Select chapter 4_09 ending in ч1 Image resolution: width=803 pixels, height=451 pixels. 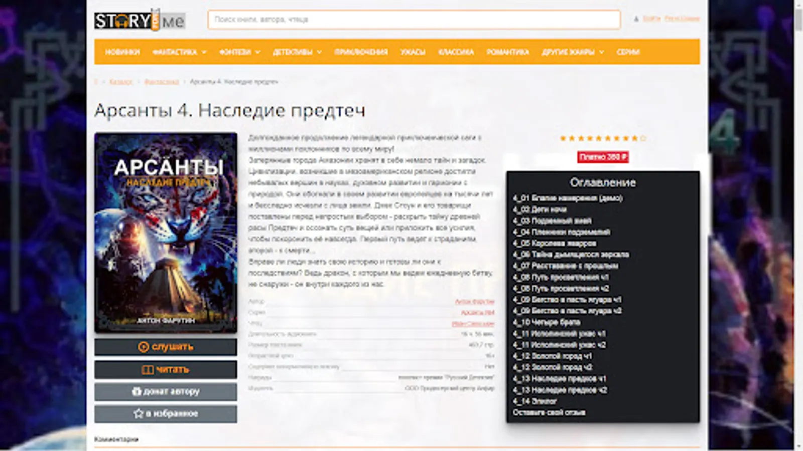[x=567, y=300]
